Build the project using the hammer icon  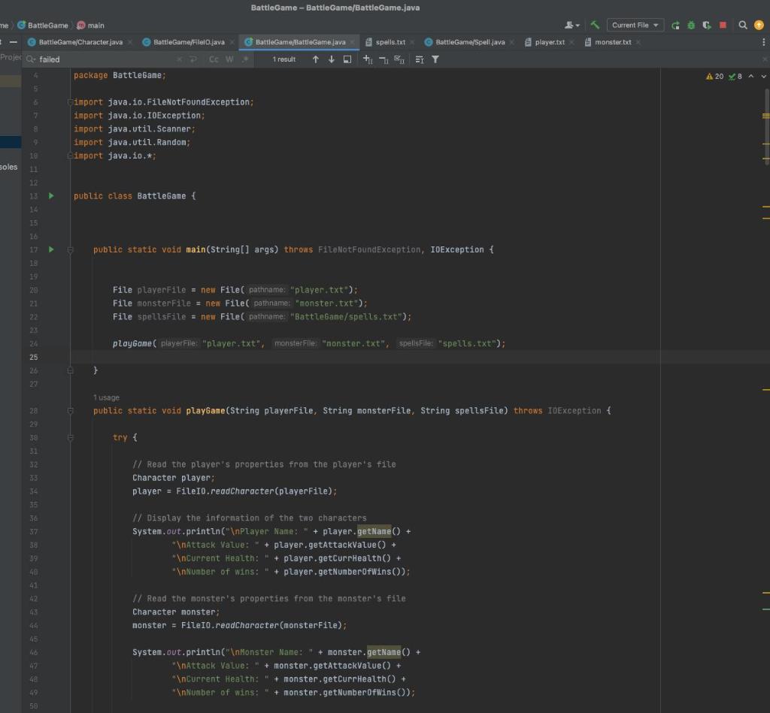click(x=594, y=25)
